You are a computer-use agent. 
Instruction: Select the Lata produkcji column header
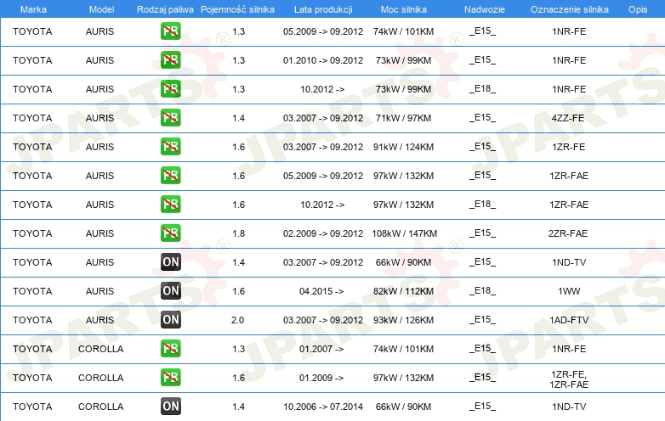click(322, 8)
